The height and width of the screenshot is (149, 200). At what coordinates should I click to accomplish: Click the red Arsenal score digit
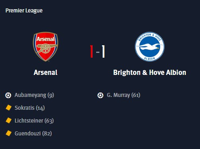point(91,51)
